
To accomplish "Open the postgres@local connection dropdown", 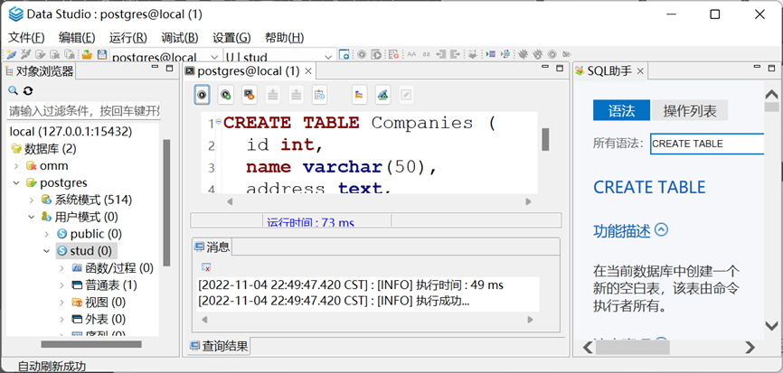I will [x=215, y=57].
